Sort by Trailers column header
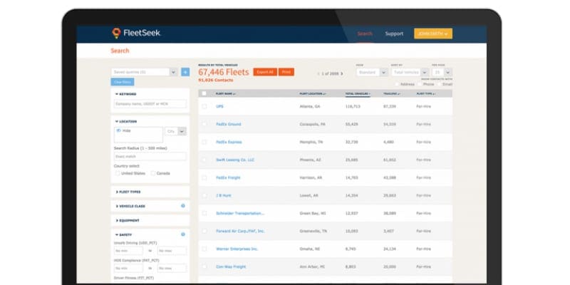The width and height of the screenshot is (570, 285). 391,94
